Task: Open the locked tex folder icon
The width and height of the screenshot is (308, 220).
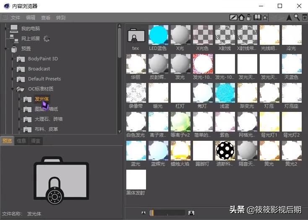Action: pos(136,36)
